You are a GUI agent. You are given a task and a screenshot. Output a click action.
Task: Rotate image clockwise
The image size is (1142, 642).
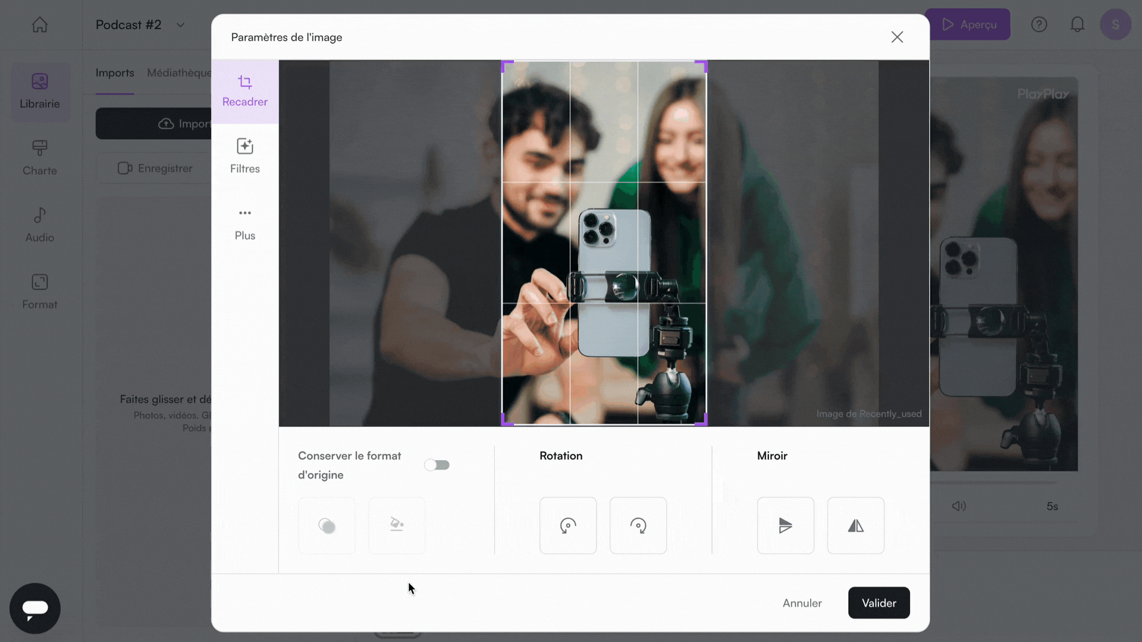coord(638,525)
